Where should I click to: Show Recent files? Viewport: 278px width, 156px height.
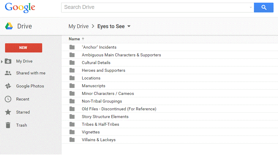23,99
